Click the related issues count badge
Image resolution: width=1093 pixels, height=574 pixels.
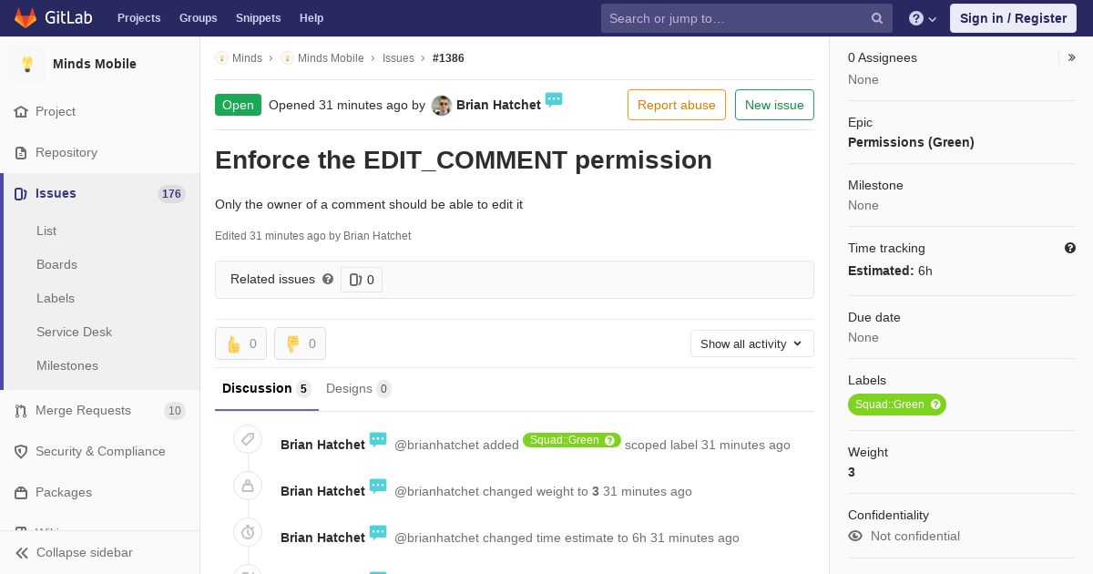(362, 280)
